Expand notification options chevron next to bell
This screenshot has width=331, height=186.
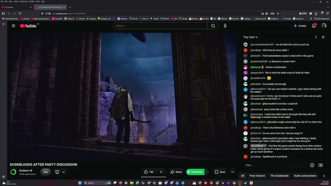point(63,172)
